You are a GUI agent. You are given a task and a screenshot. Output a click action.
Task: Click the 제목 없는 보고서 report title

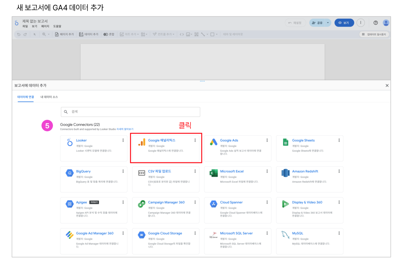click(x=35, y=21)
